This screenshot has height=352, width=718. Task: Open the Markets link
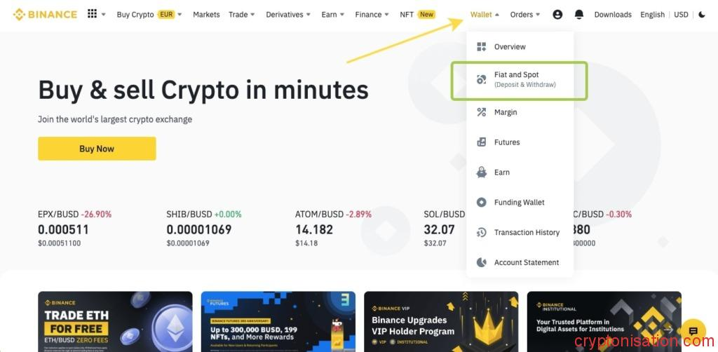tap(206, 14)
